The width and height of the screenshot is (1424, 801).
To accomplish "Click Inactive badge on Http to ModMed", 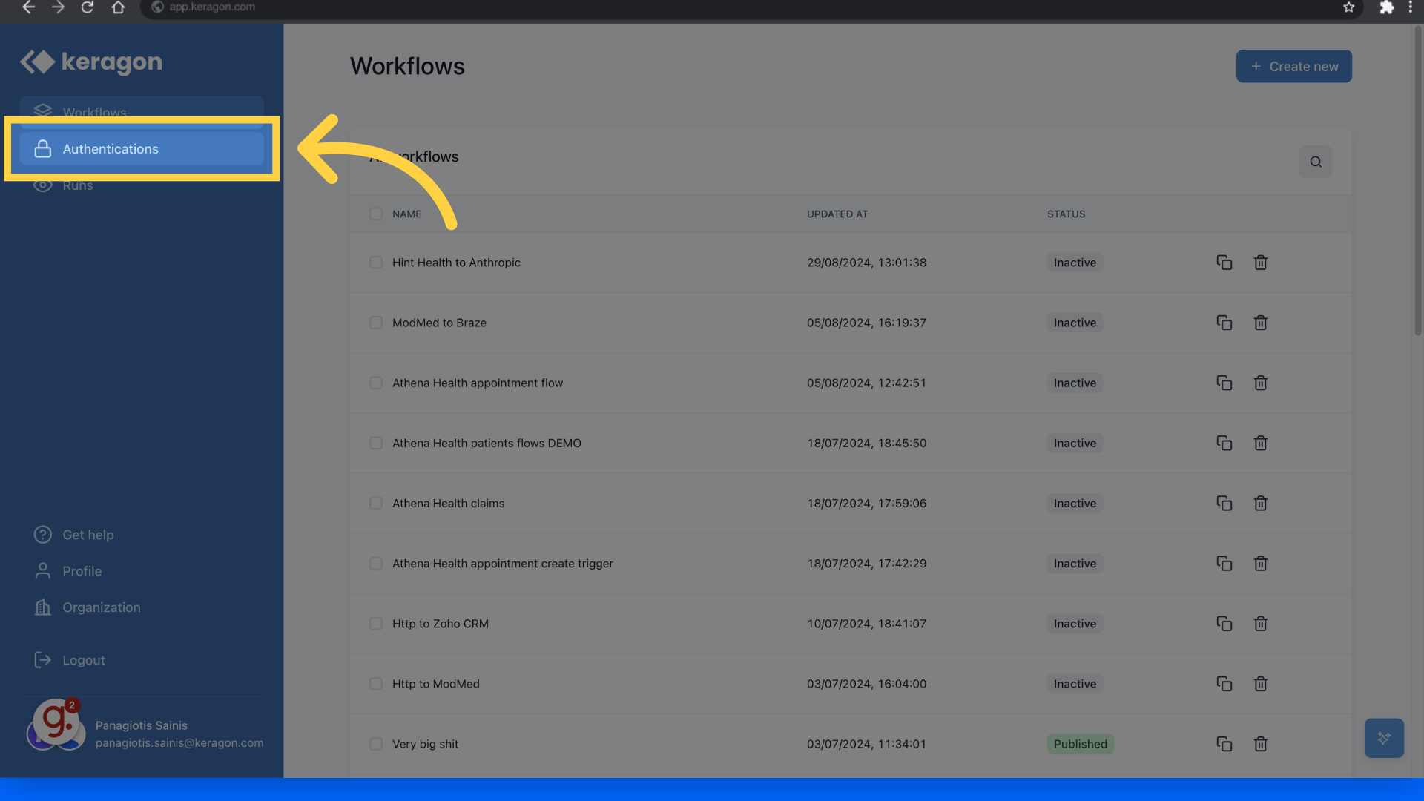I will click(1075, 684).
